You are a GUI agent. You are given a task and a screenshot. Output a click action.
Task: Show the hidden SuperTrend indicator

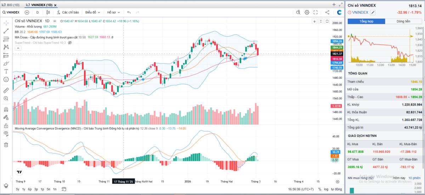pos(70,42)
